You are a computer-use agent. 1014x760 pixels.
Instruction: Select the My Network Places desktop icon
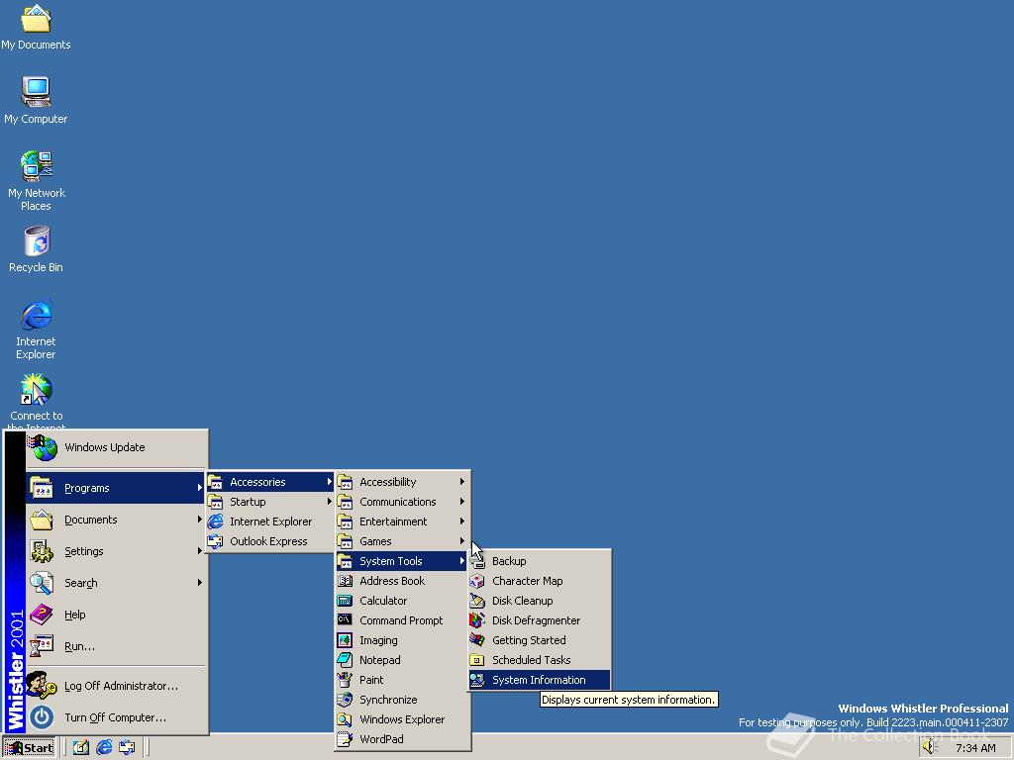point(36,181)
